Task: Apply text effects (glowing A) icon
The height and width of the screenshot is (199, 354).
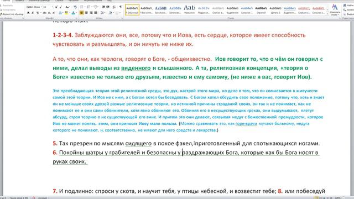Action: (x=60, y=13)
